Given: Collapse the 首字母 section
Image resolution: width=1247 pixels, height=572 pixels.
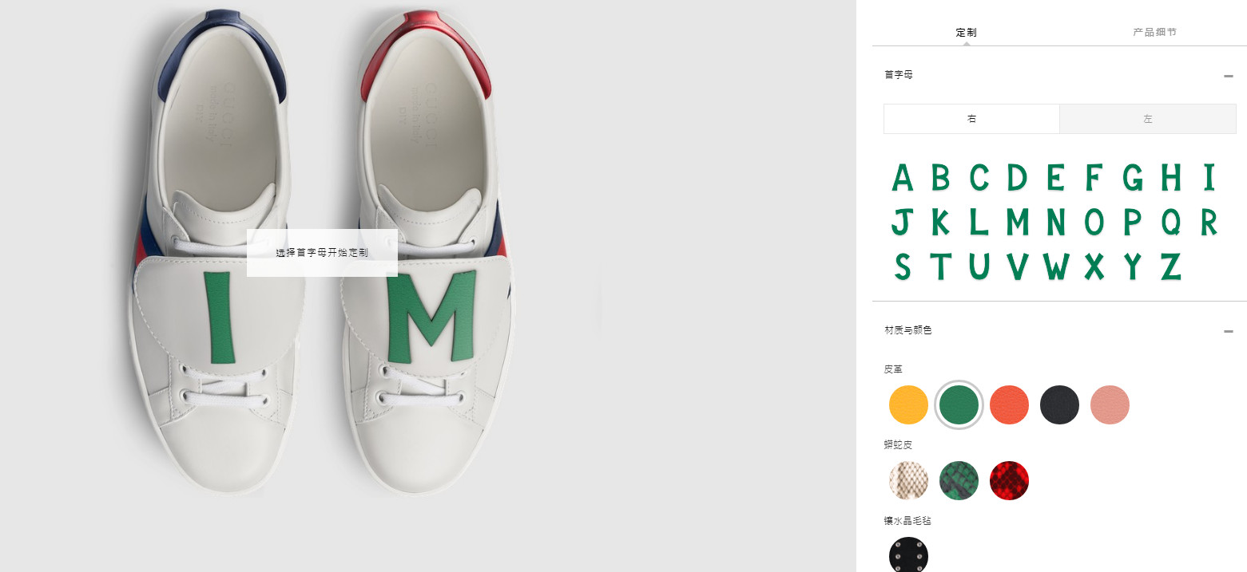Looking at the screenshot, I should click(1228, 76).
